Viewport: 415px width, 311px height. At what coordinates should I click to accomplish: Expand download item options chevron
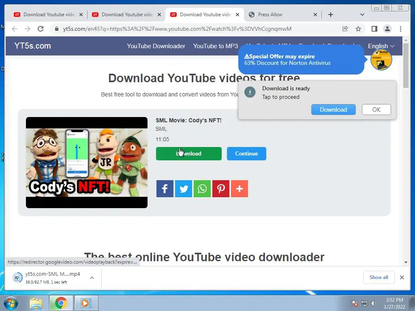coord(92,278)
